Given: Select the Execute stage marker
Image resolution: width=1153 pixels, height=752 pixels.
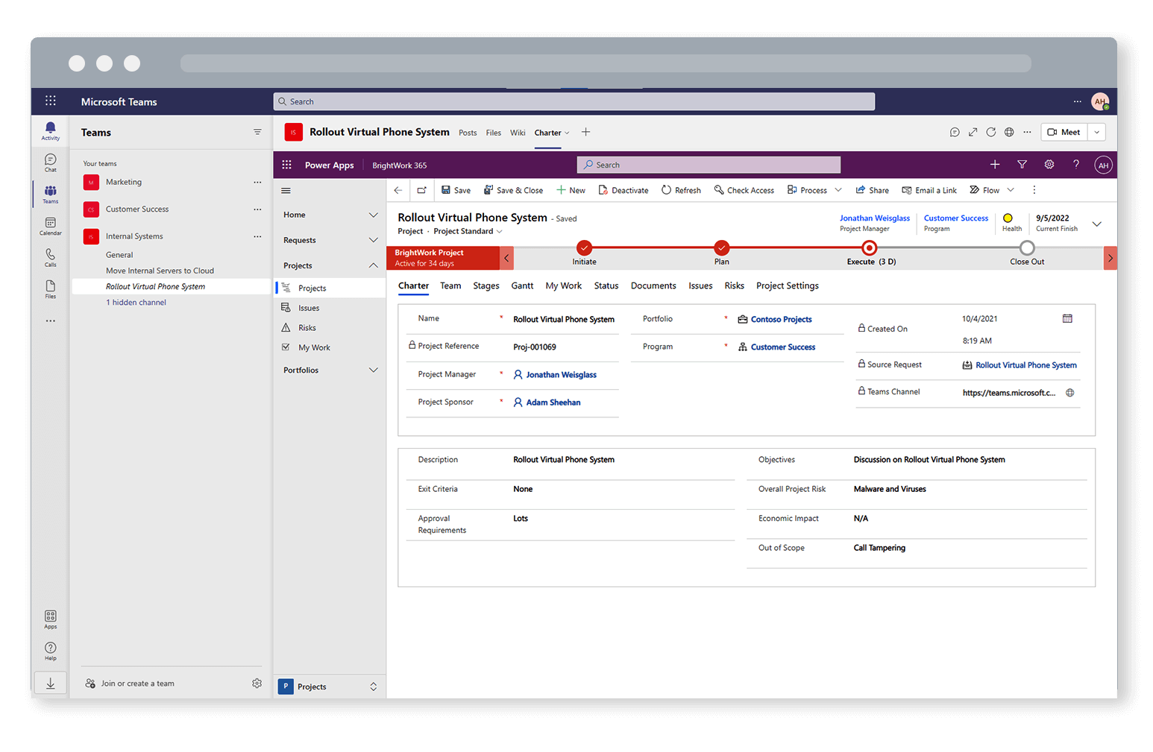Looking at the screenshot, I should (869, 248).
